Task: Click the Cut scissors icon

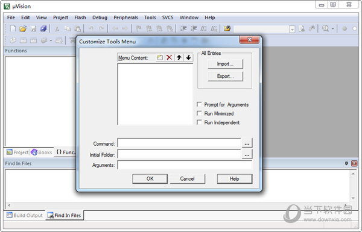Action: click(57, 28)
